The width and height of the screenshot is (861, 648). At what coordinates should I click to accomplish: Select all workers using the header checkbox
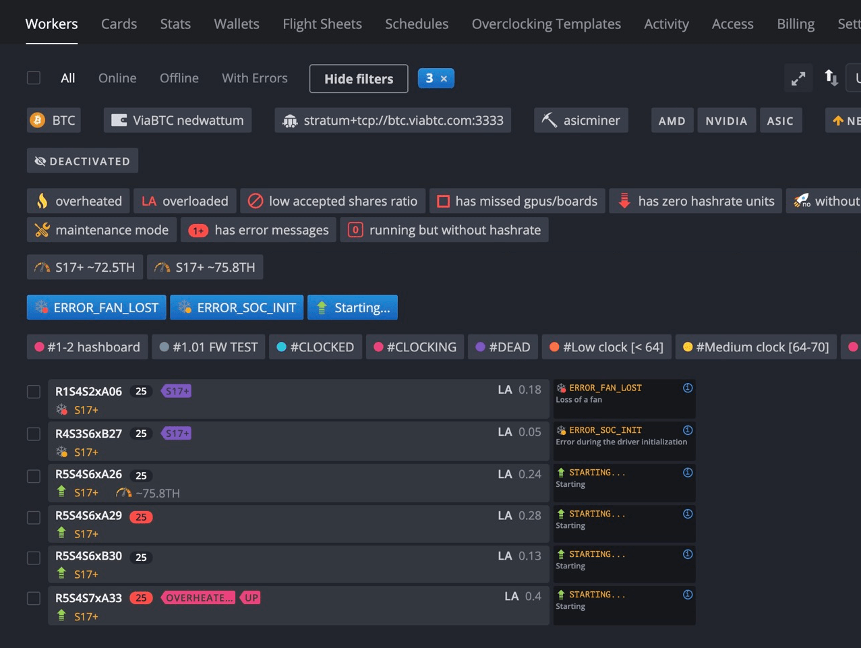coord(33,78)
